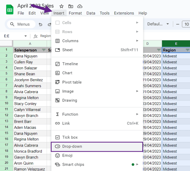Screen dimensions: 190x171
Task: Expand the Function submenu arrow
Action: [x=137, y=114]
